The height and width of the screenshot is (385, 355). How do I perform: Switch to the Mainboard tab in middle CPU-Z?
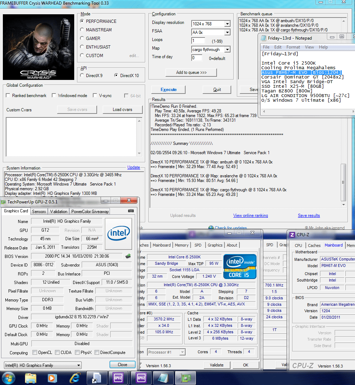(162, 245)
